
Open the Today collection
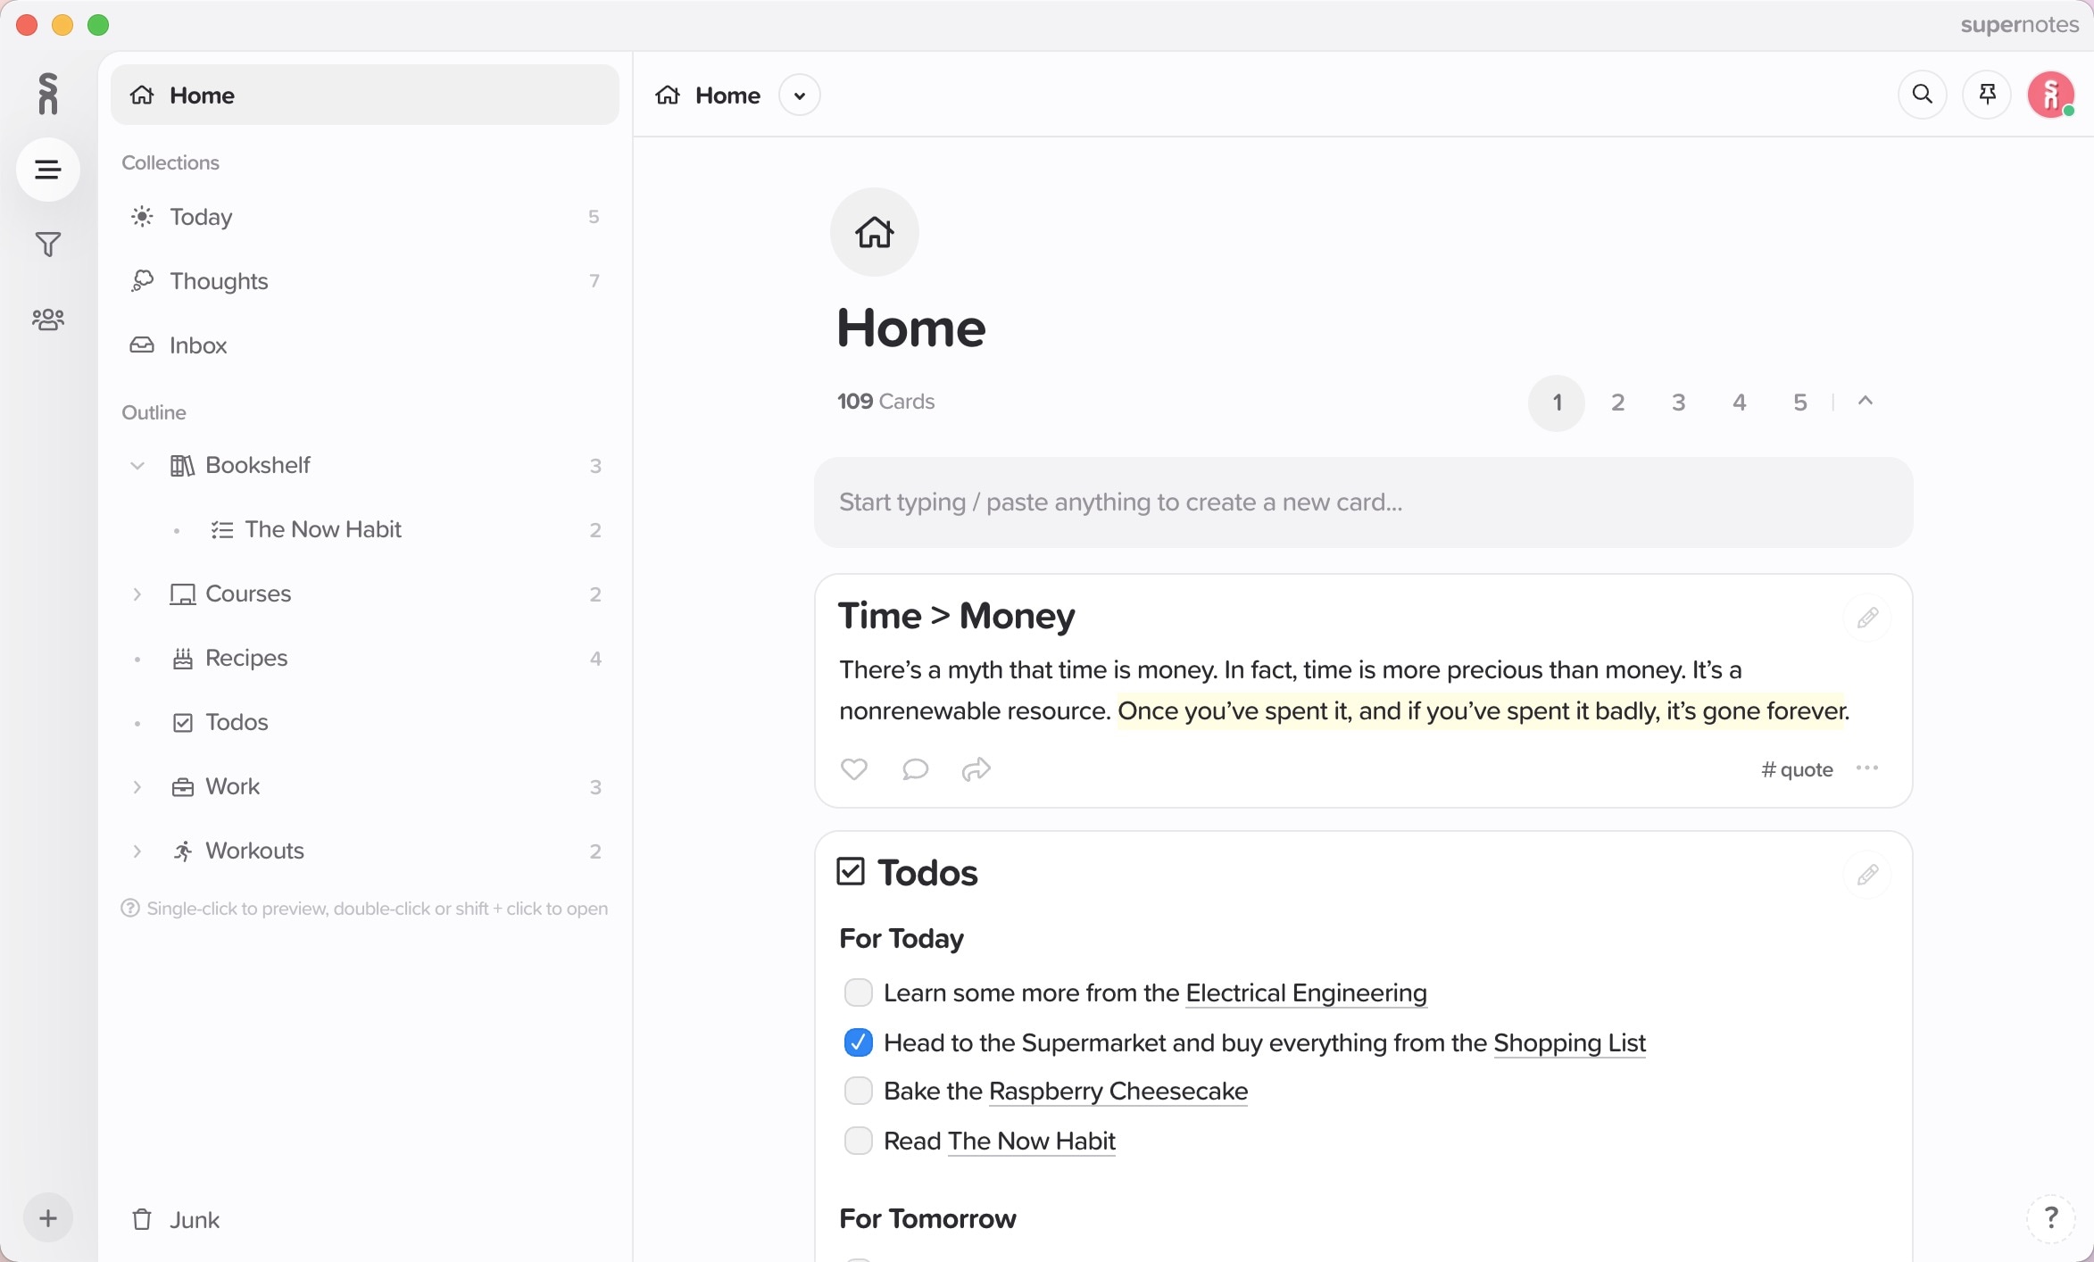pos(200,216)
